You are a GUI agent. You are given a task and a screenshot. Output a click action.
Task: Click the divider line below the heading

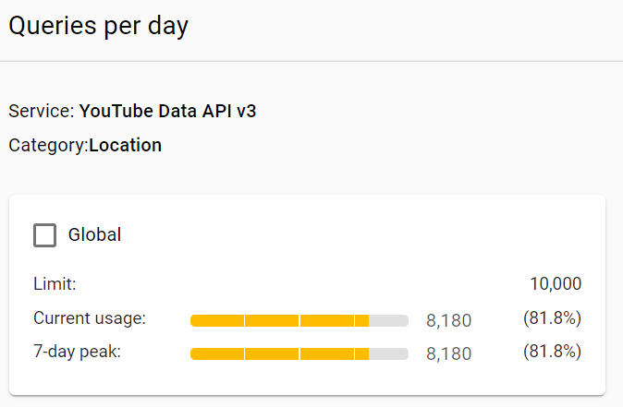pyautogui.click(x=311, y=61)
